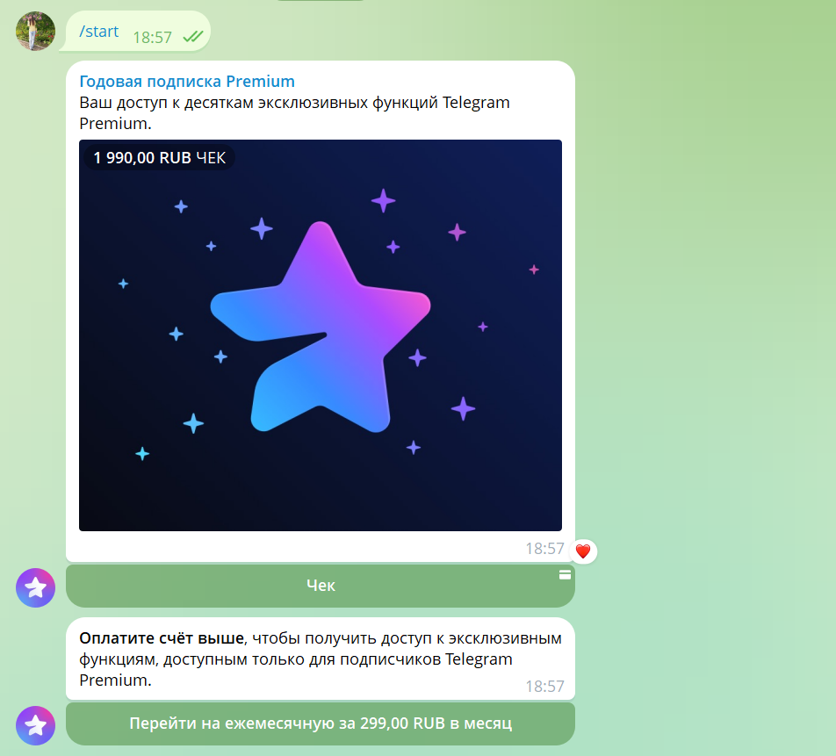Click the double check marks on /start message
The height and width of the screenshot is (756, 836).
point(192,36)
